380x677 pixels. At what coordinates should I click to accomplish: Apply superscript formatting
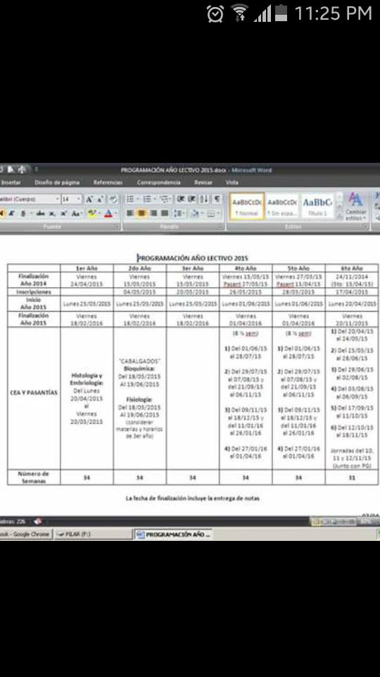pyautogui.click(x=63, y=213)
